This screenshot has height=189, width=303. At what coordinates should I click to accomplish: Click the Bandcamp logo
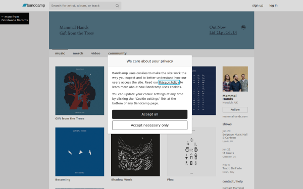(34, 6)
